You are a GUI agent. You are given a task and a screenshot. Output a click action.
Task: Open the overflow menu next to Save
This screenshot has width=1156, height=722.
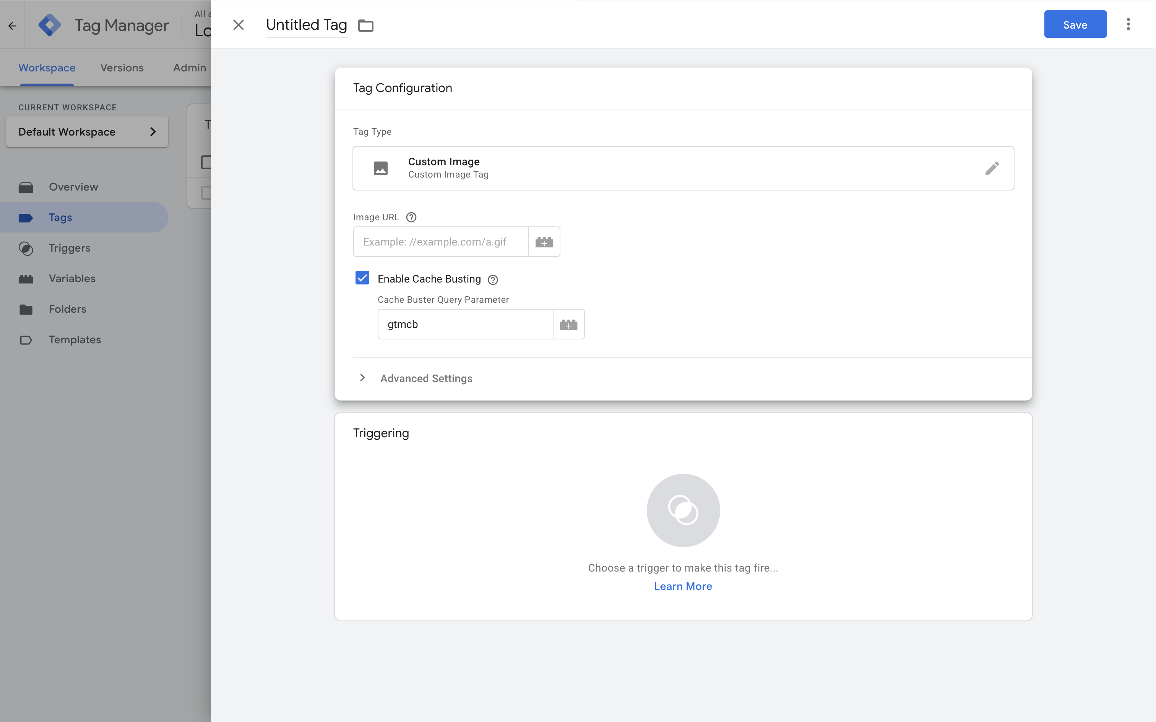1128,24
